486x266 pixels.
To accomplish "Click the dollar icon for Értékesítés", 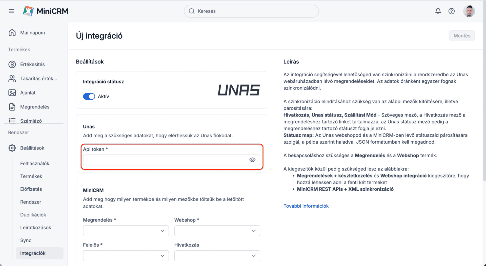I will point(12,64).
